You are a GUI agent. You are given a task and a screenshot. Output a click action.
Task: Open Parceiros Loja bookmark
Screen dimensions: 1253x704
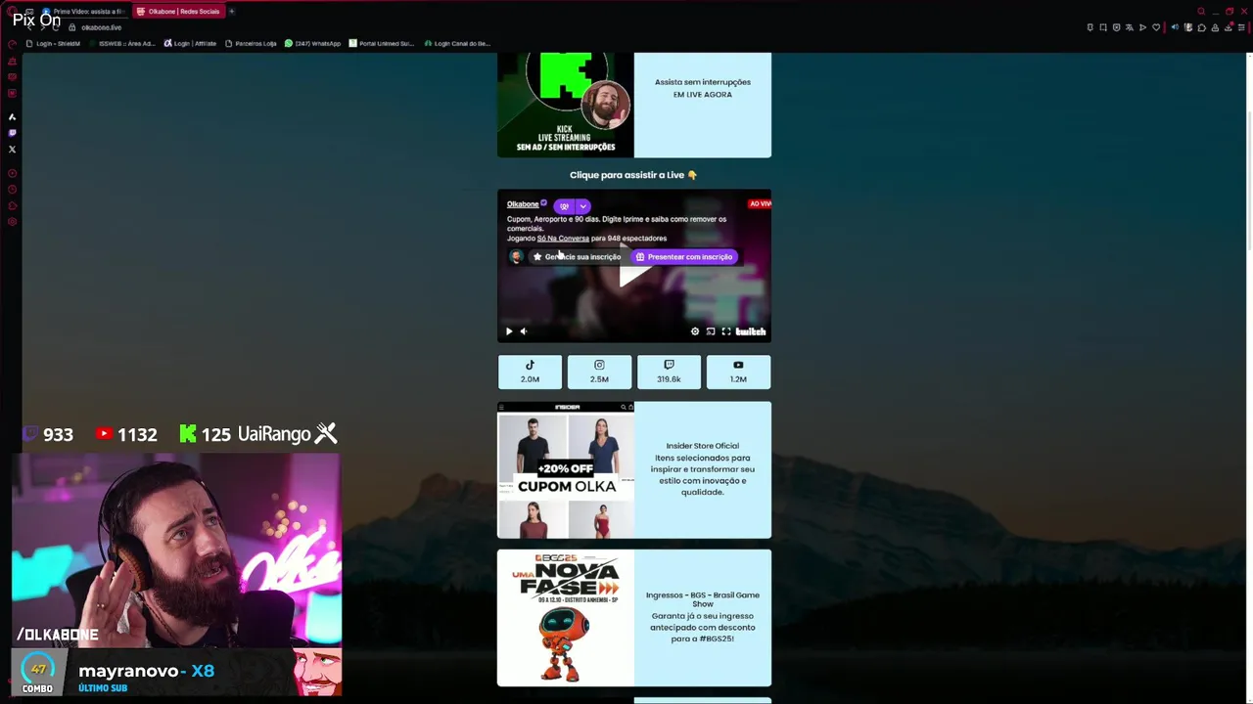click(x=251, y=44)
